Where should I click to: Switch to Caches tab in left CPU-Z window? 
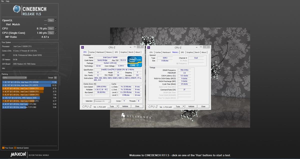pyautogui.click(x=92, y=52)
